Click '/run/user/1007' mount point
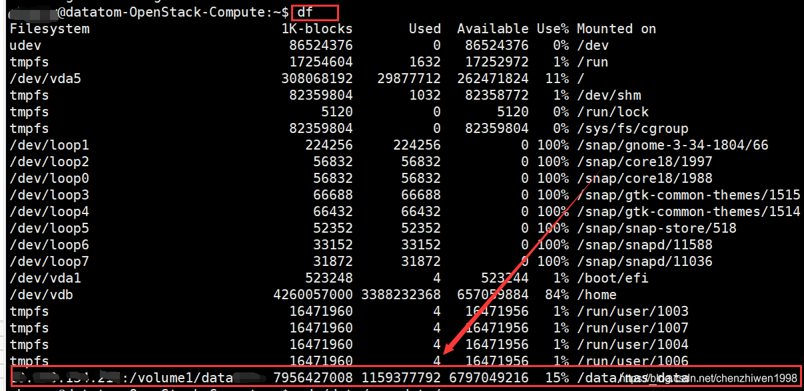804x391 pixels. pyautogui.click(x=633, y=328)
